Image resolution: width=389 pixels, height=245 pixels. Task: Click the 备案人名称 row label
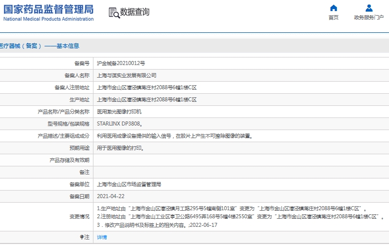tap(77, 76)
